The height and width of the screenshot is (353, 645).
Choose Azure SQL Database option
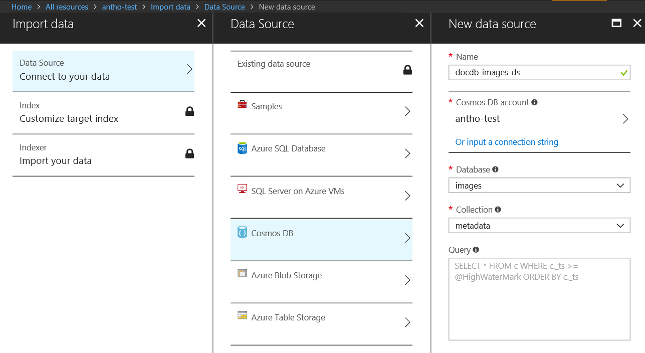tap(321, 155)
